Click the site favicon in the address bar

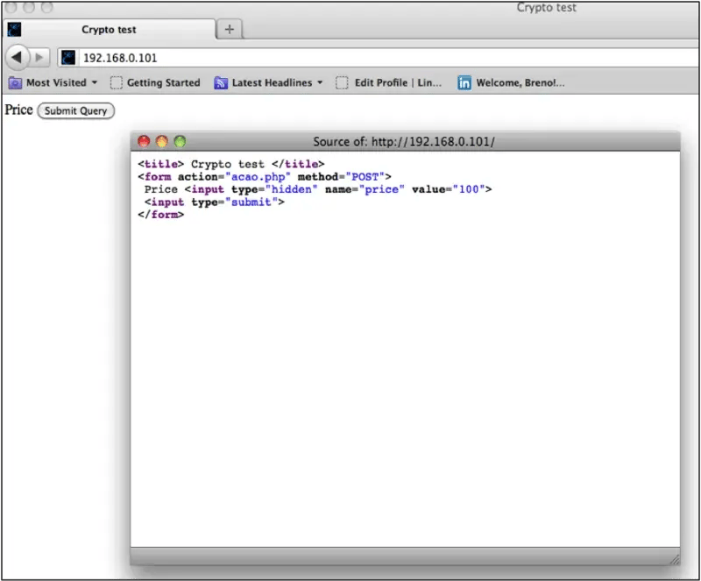(68, 57)
